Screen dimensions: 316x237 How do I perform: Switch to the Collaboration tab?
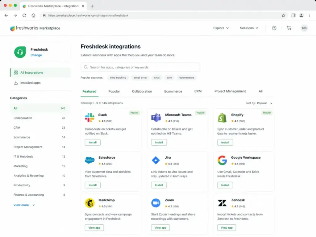pyautogui.click(x=142, y=91)
